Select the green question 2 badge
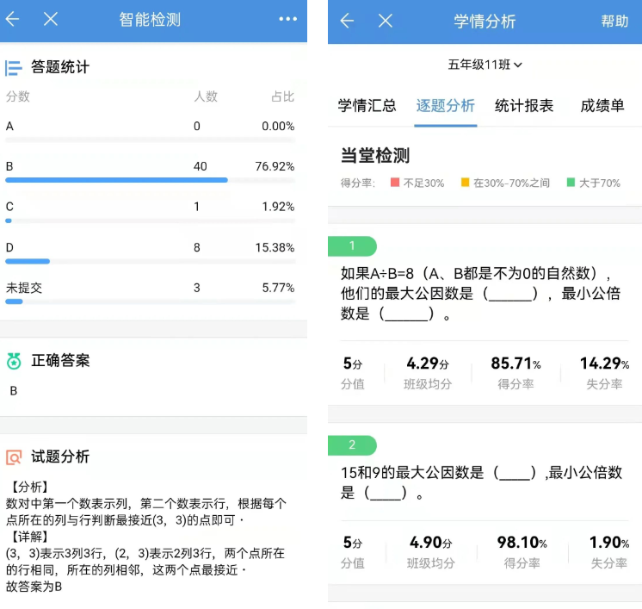642x609 pixels. 352,445
